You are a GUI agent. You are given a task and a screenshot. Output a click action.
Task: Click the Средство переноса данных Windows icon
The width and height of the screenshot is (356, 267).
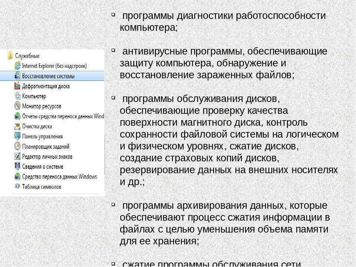pyautogui.click(x=17, y=177)
